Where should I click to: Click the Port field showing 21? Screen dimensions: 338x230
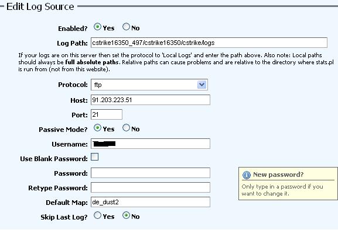pyautogui.click(x=107, y=114)
